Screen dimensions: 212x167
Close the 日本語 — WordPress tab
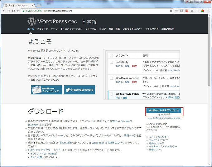pyautogui.click(x=32, y=6)
